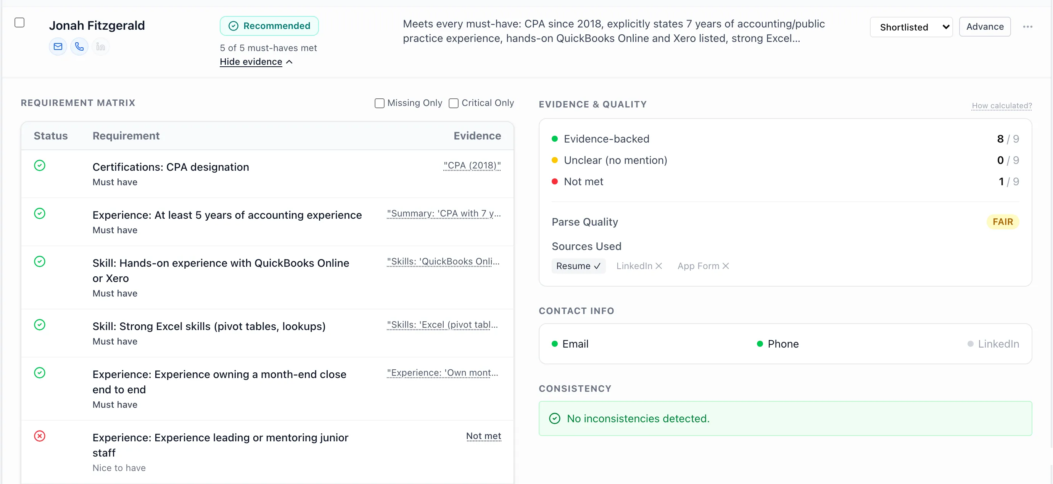
Task: Click the phone icon under Jonah Fitzgerald
Action: 79,46
